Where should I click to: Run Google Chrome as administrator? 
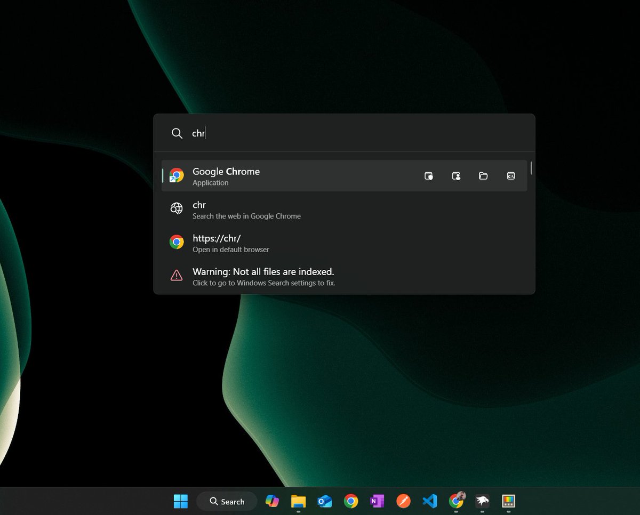pyautogui.click(x=429, y=175)
